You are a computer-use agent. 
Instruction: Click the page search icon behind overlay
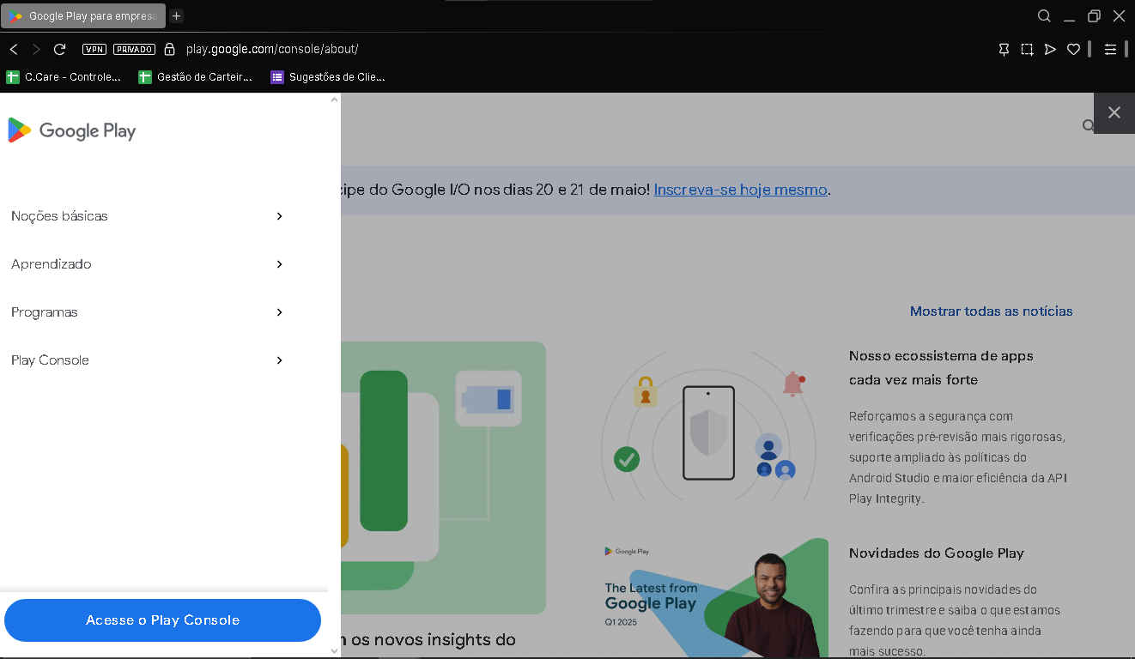(x=1088, y=126)
